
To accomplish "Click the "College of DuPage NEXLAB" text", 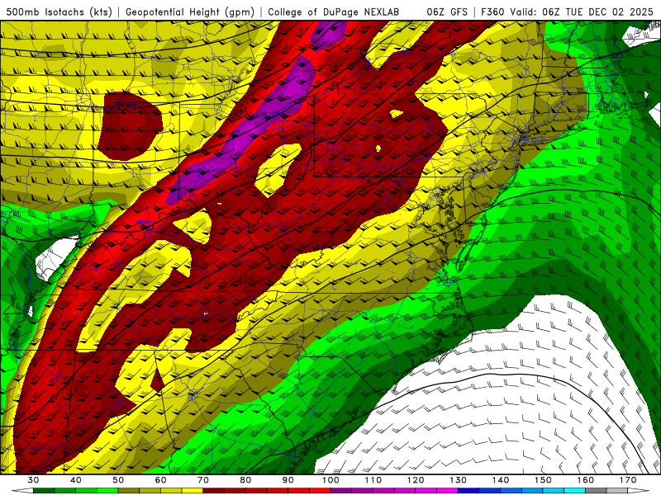I will point(333,12).
